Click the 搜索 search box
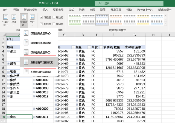The width and height of the screenshot is (175, 123). [129, 3]
